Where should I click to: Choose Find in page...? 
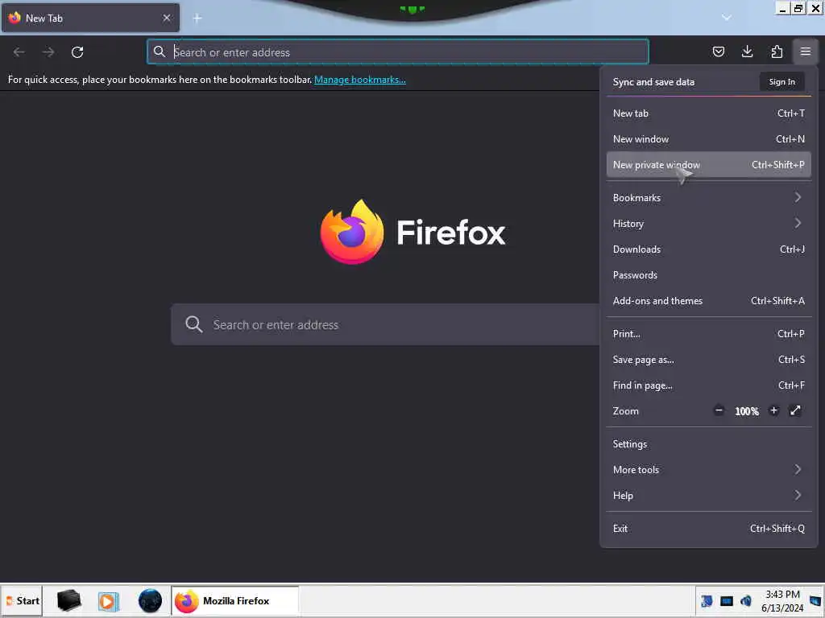pyautogui.click(x=709, y=385)
